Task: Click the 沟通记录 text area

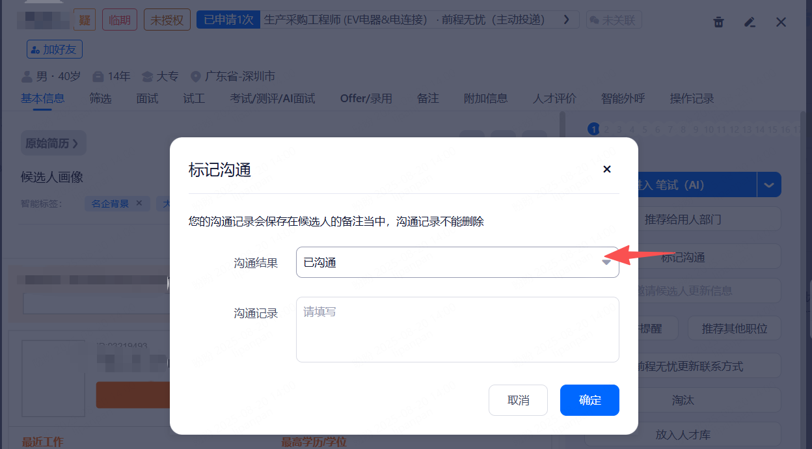Action: (457, 329)
